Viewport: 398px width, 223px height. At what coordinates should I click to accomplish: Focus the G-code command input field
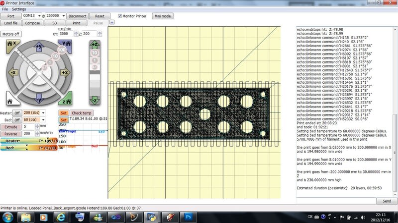click(336, 201)
